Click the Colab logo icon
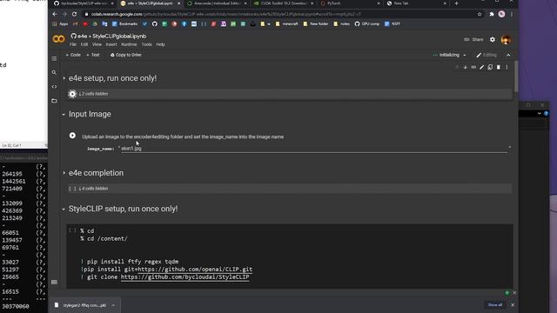557x313 pixels. [x=58, y=39]
